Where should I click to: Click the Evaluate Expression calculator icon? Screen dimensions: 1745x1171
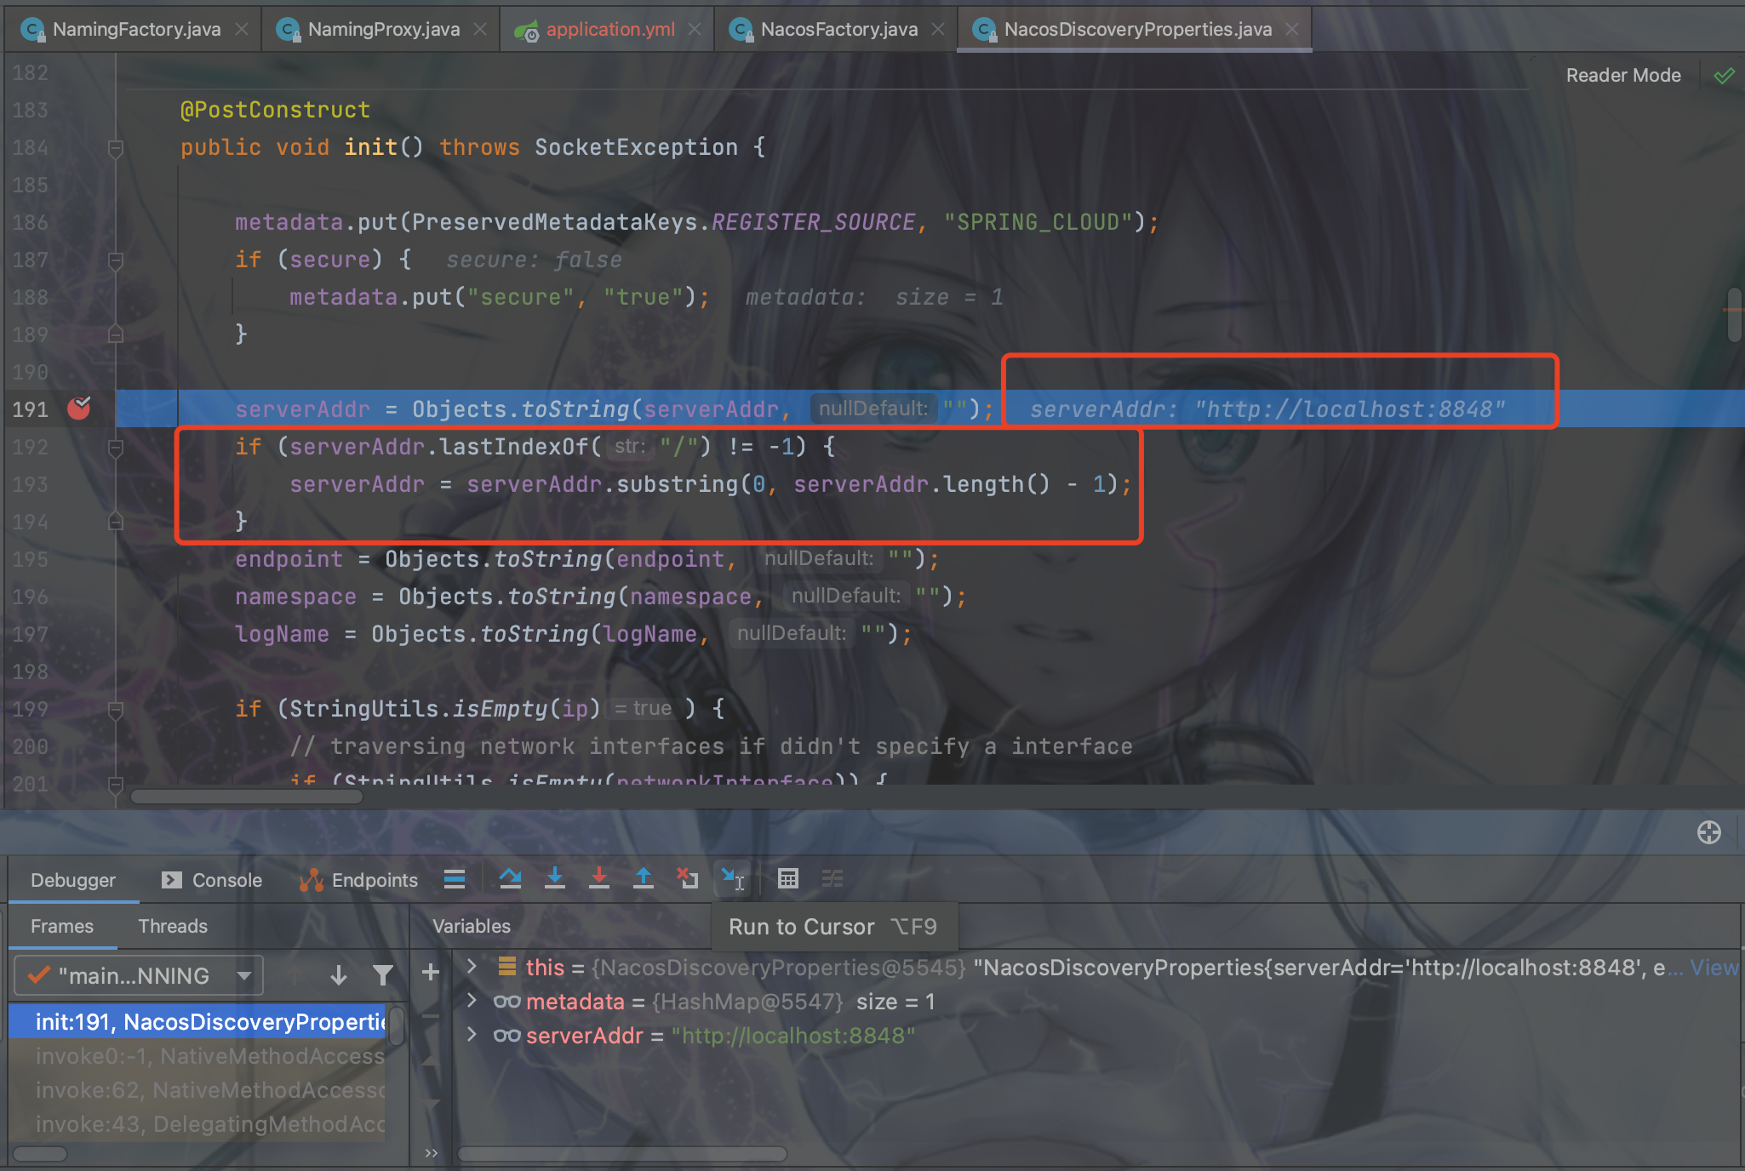pyautogui.click(x=788, y=878)
